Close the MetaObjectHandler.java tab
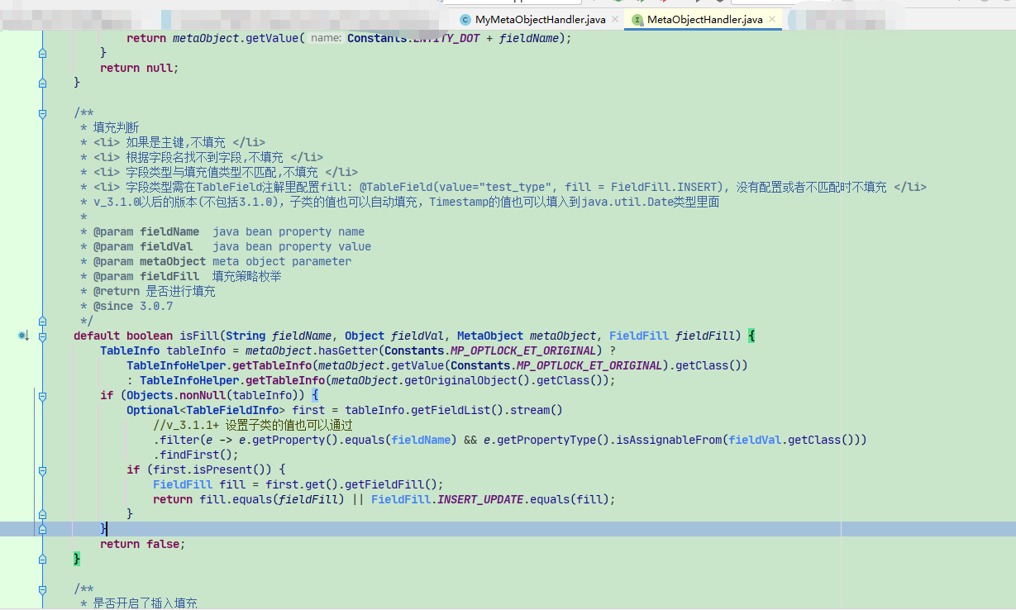This screenshot has width=1016, height=610. (770, 19)
